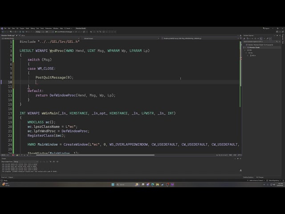Close the Atomizer Studio.cpp tab

tap(19, 36)
